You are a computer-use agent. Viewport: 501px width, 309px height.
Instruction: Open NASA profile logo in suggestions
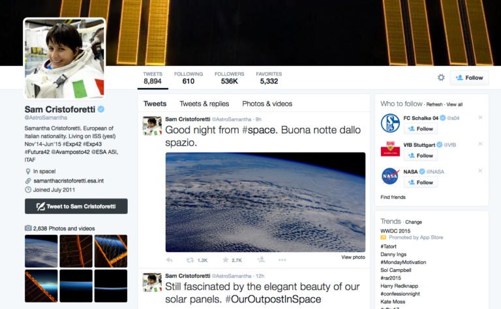(390, 176)
